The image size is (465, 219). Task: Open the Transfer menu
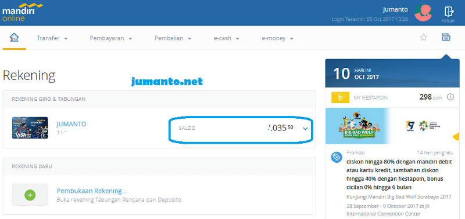point(52,38)
